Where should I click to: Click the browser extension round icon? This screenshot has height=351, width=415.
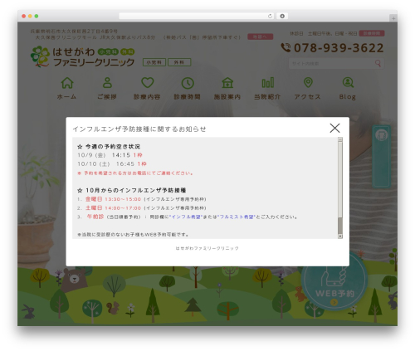(282, 16)
